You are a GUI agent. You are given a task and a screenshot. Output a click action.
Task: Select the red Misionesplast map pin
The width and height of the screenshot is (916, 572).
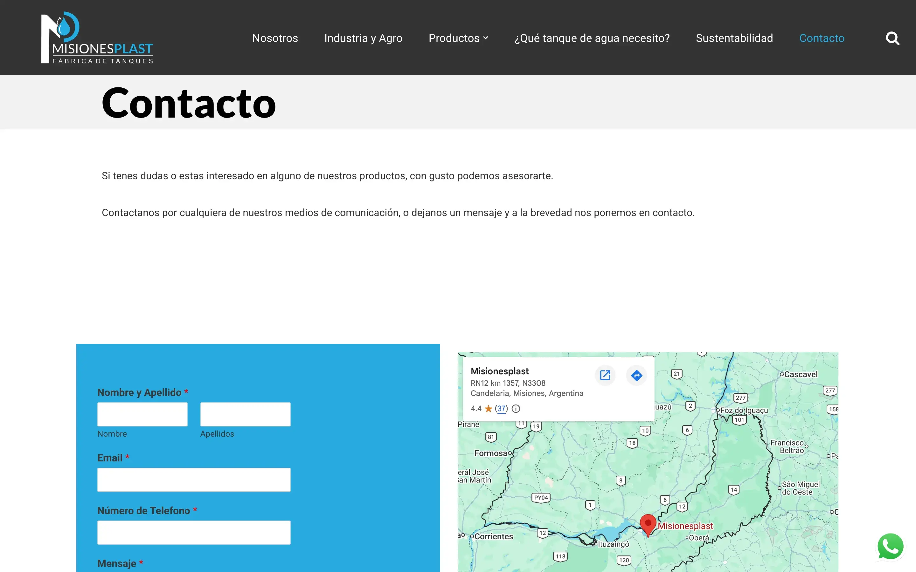[648, 525]
